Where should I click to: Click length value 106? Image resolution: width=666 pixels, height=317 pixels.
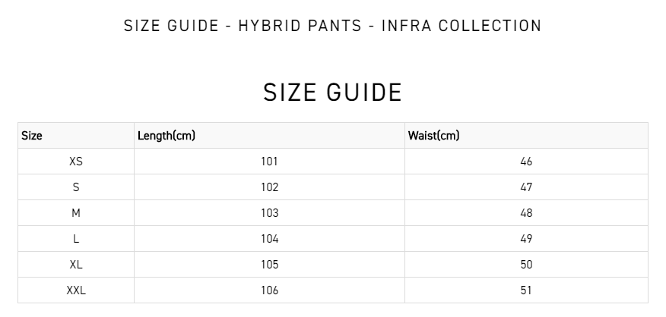click(269, 290)
